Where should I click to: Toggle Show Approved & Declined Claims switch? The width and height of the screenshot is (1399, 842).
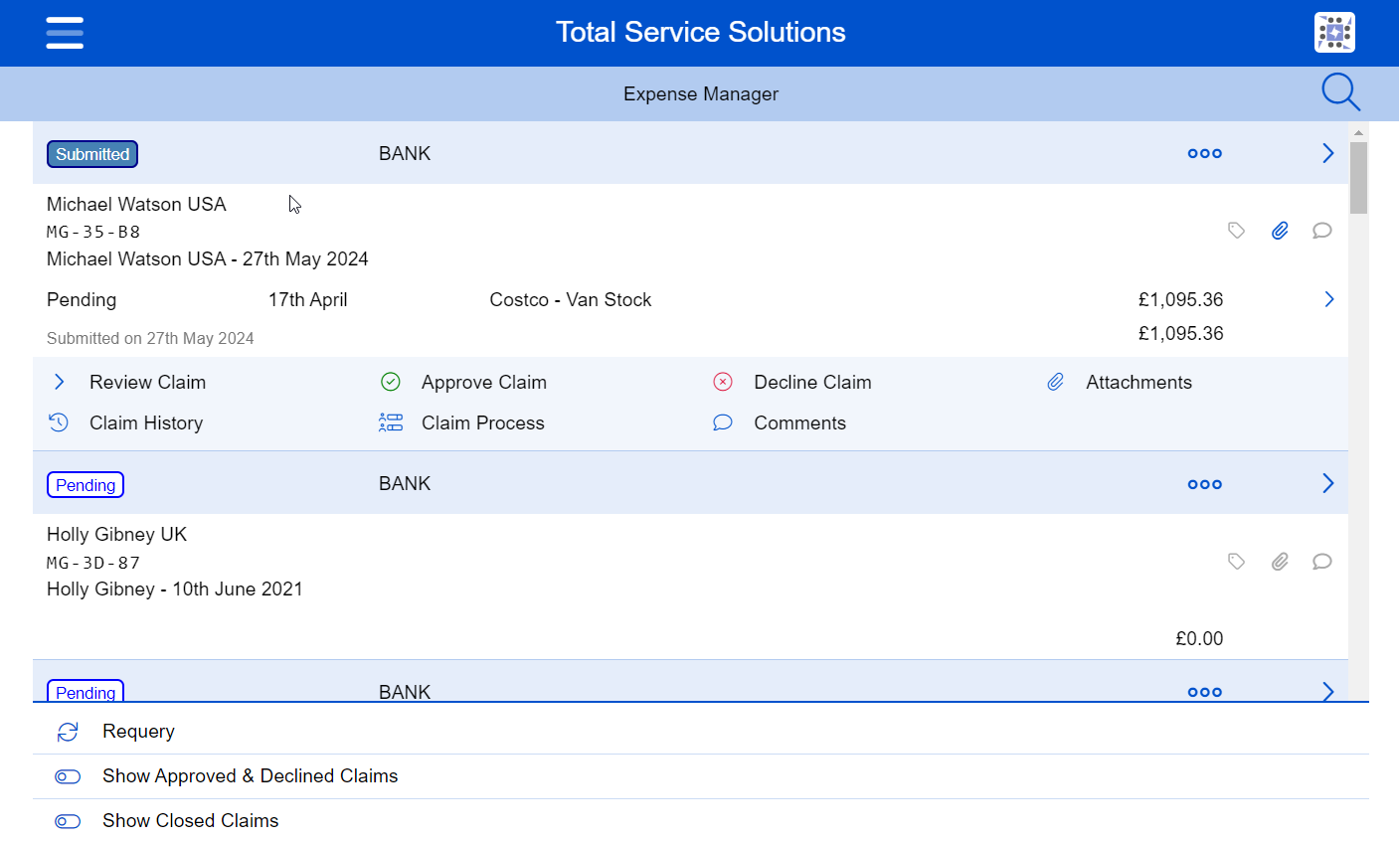coord(68,776)
